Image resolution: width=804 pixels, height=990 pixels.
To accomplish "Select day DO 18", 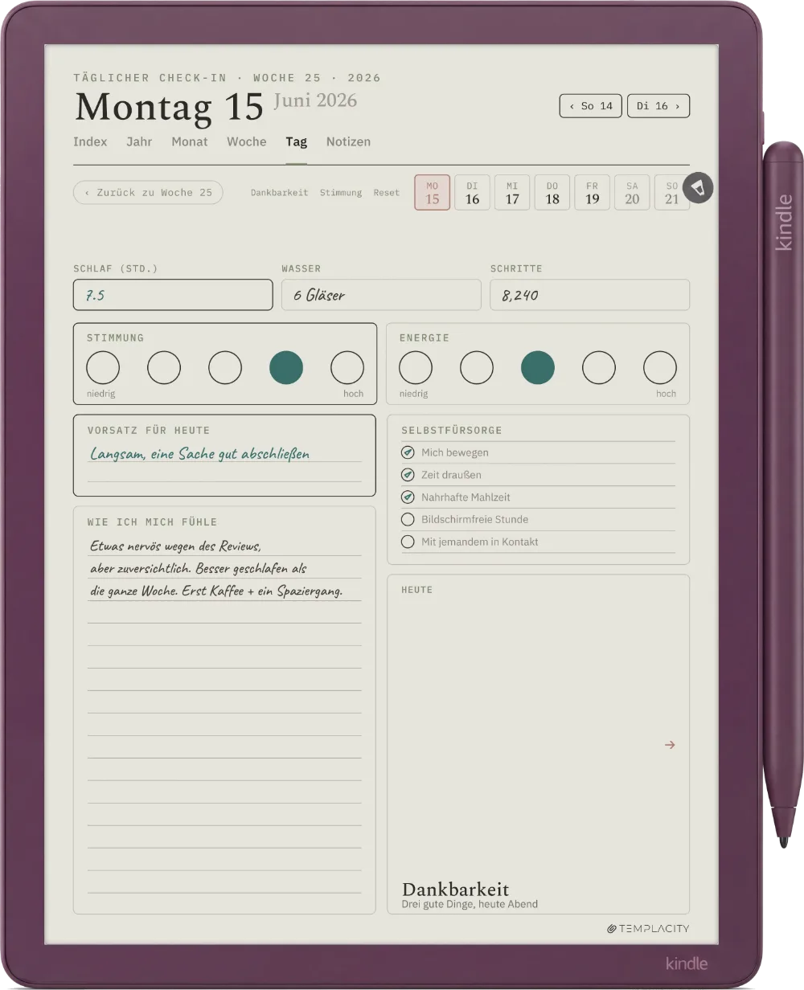I will (x=552, y=193).
